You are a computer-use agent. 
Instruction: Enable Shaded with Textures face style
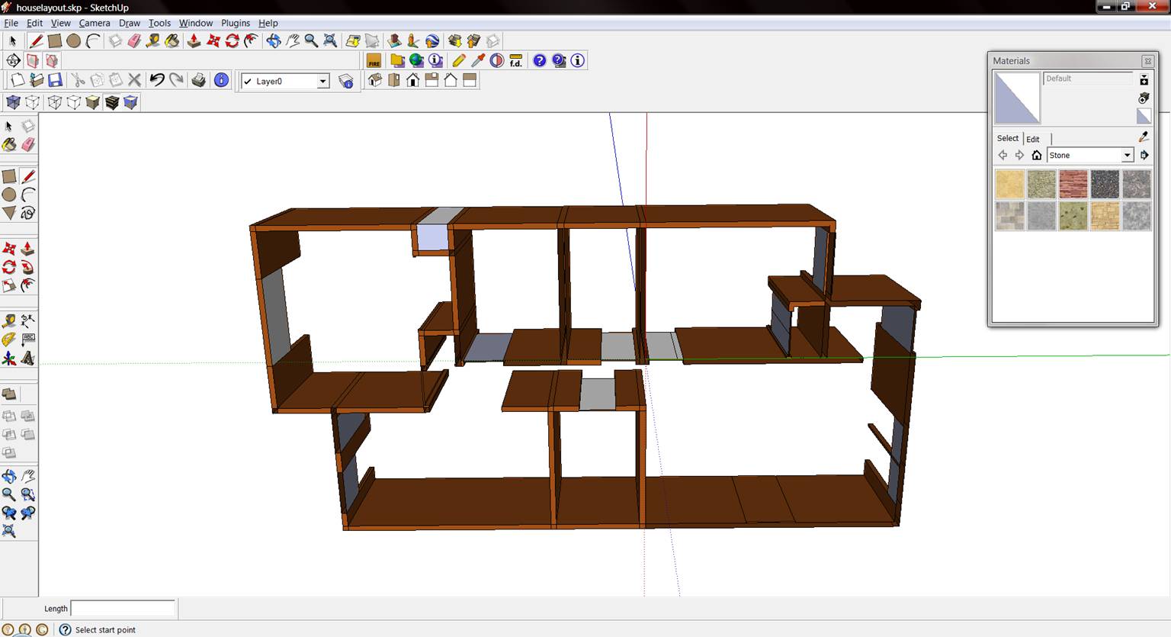pyautogui.click(x=112, y=102)
